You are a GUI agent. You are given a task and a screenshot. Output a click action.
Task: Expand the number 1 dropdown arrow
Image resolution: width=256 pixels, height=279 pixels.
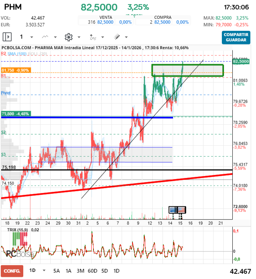32,37
